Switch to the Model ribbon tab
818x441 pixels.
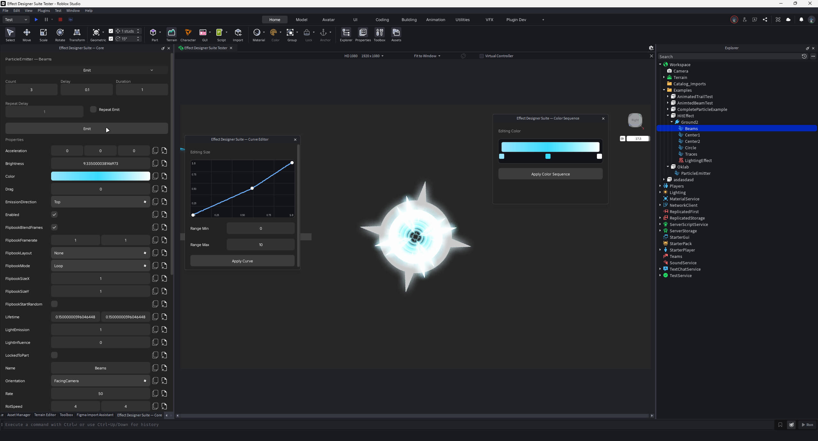pyautogui.click(x=301, y=19)
